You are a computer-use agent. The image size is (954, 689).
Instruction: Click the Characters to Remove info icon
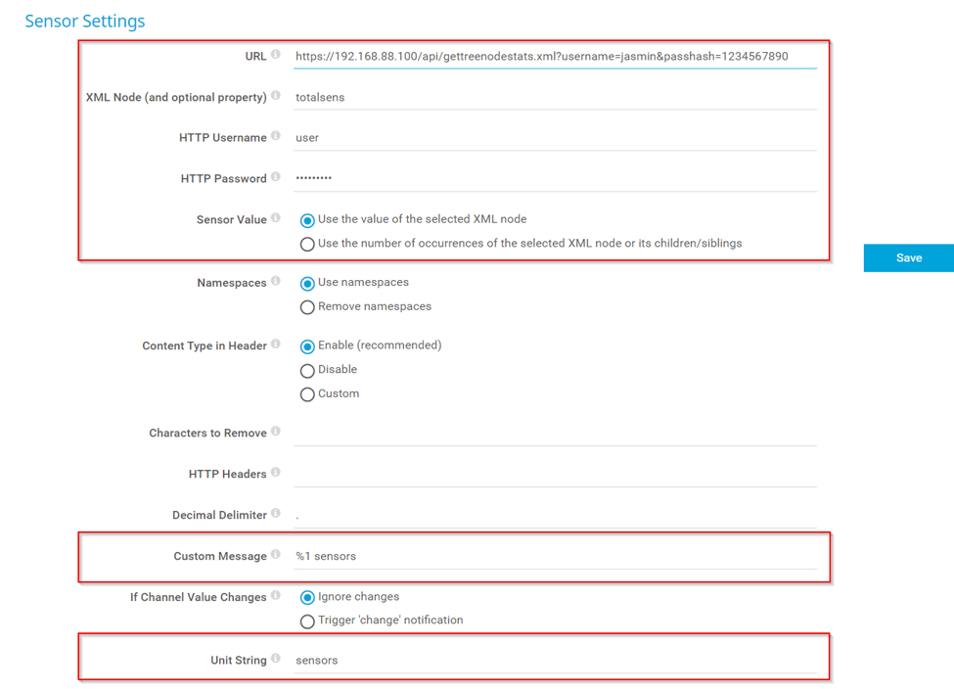[277, 432]
